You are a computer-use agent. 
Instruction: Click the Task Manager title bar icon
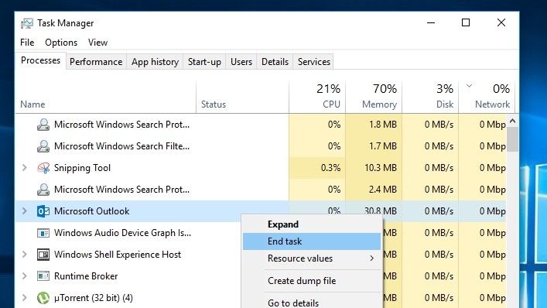(27, 23)
